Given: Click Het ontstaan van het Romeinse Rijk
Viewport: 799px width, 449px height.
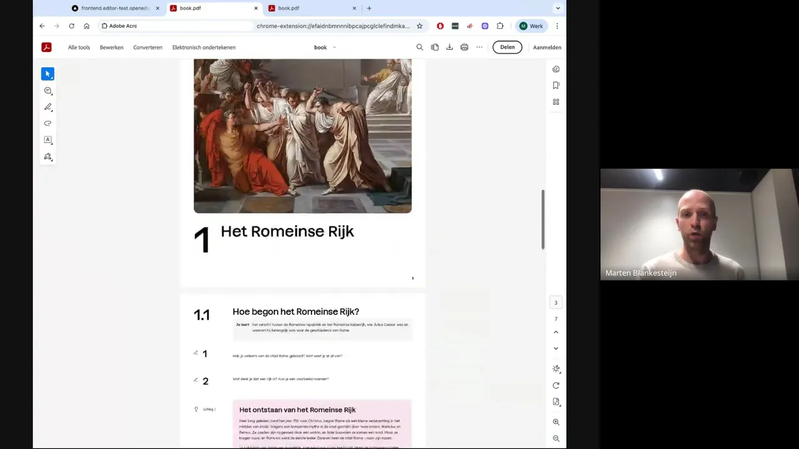Looking at the screenshot, I should coord(297,410).
